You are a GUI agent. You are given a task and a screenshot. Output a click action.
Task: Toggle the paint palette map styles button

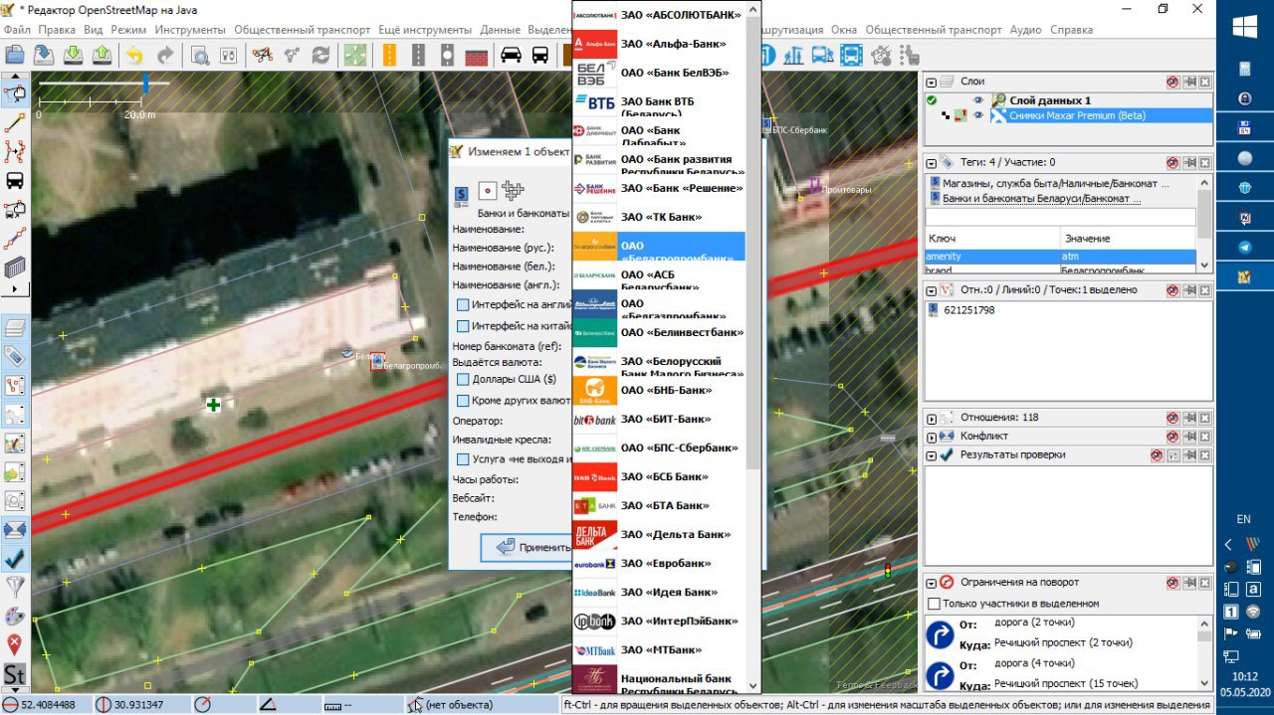pos(15,616)
